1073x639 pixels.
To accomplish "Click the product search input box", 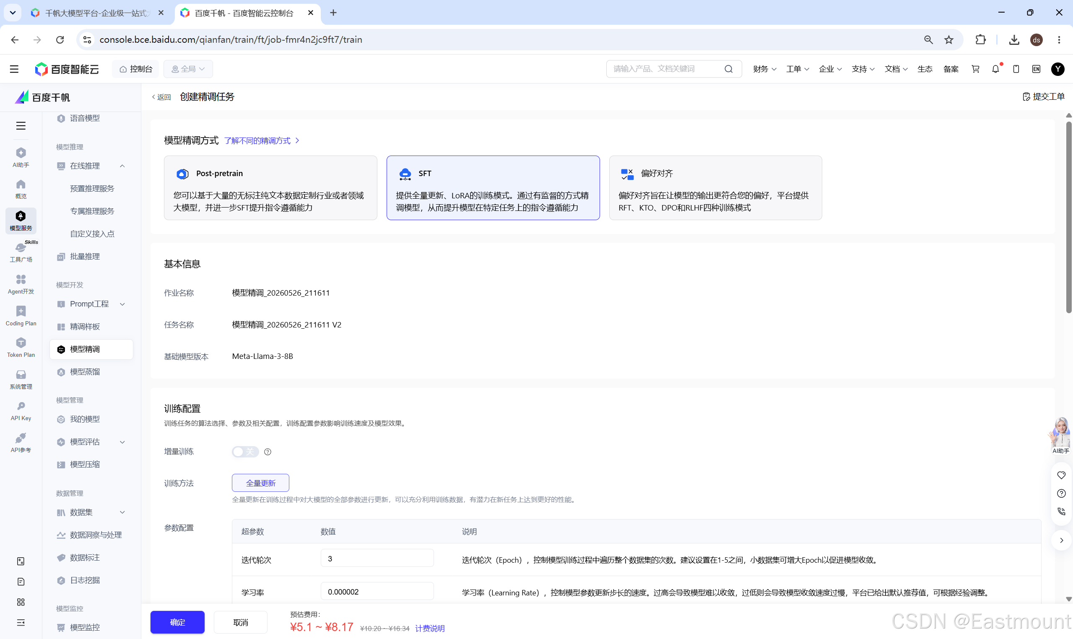I will [x=674, y=69].
